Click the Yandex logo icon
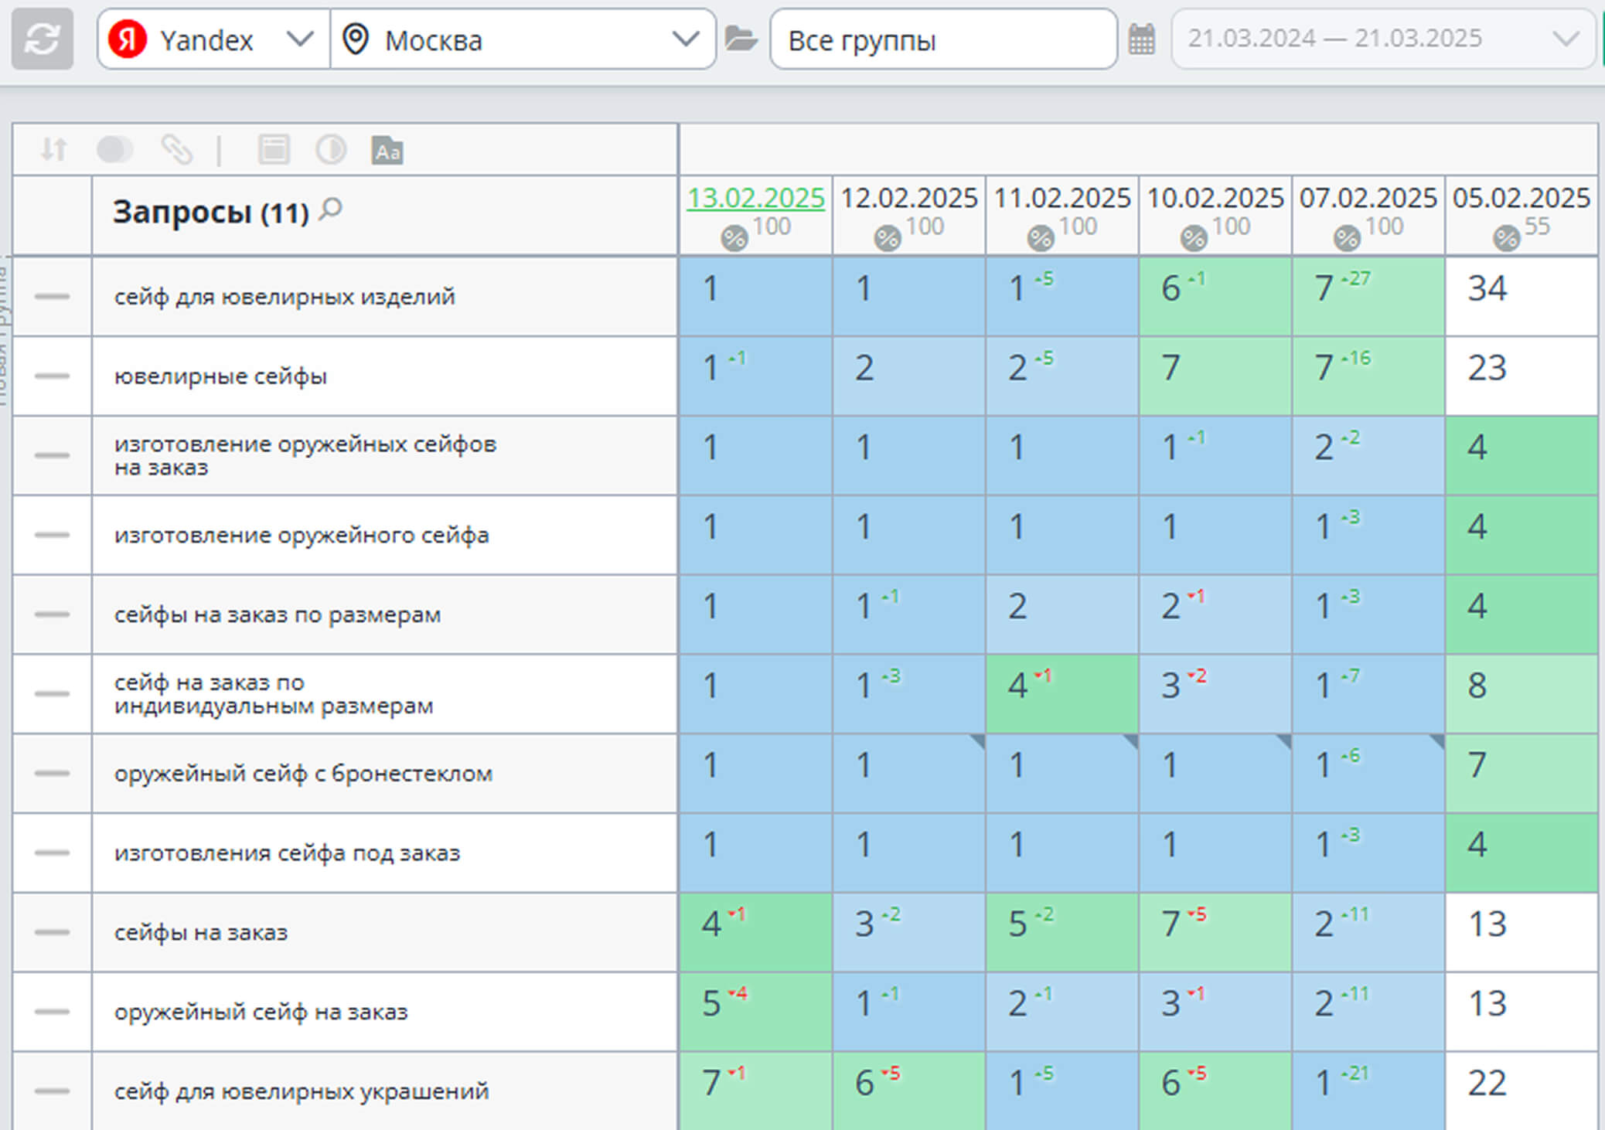Viewport: 1605px width, 1130px height. tap(128, 39)
